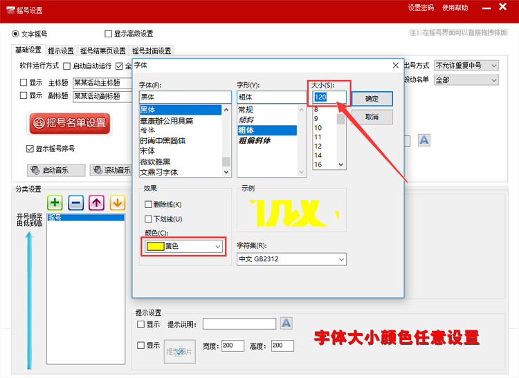Viewport: 519px width, 378px height.
Task: Click the 确定 button in font dialog
Action: point(372,99)
